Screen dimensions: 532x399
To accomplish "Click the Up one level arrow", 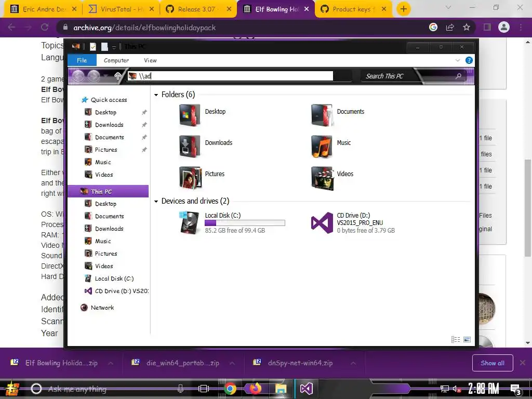I will point(117,76).
